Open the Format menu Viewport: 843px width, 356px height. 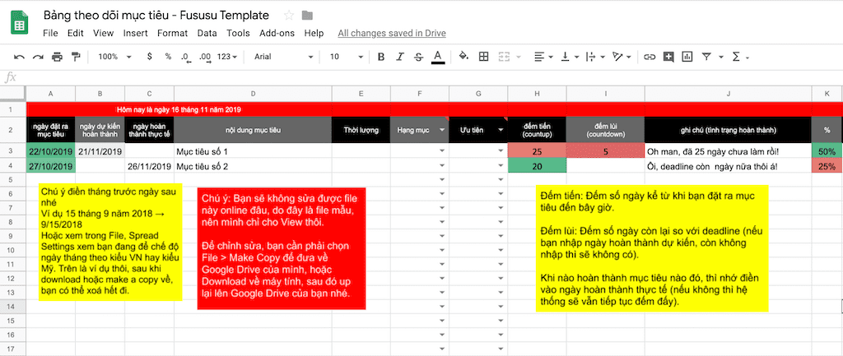click(x=172, y=34)
